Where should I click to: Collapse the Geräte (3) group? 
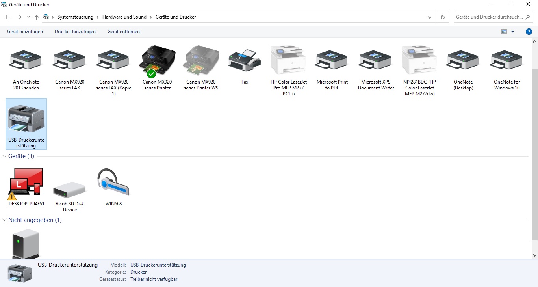pos(4,156)
